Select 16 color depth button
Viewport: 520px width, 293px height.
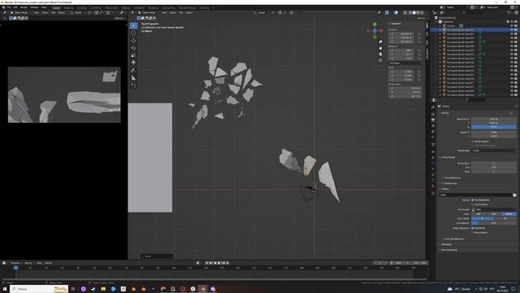coord(505,218)
